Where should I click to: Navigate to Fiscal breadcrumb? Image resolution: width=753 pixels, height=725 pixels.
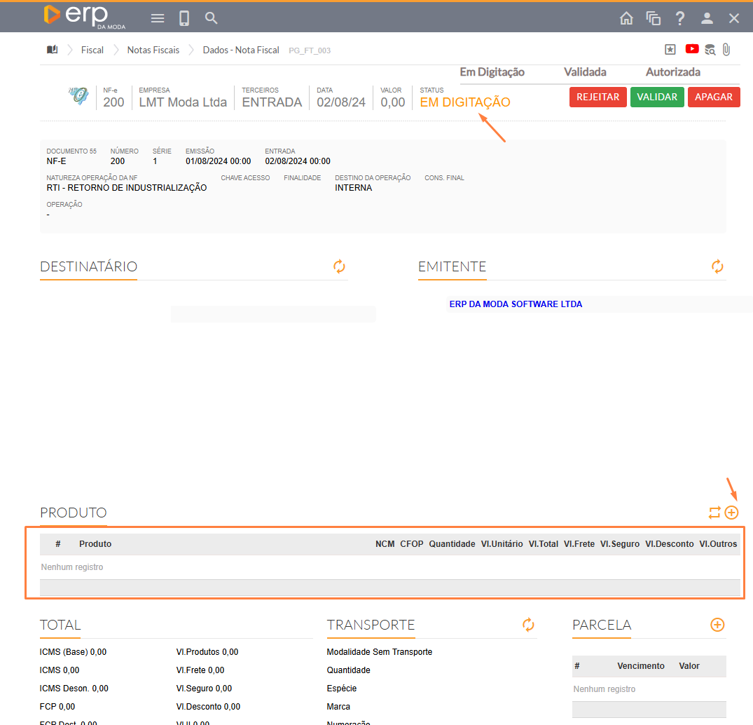coord(92,50)
